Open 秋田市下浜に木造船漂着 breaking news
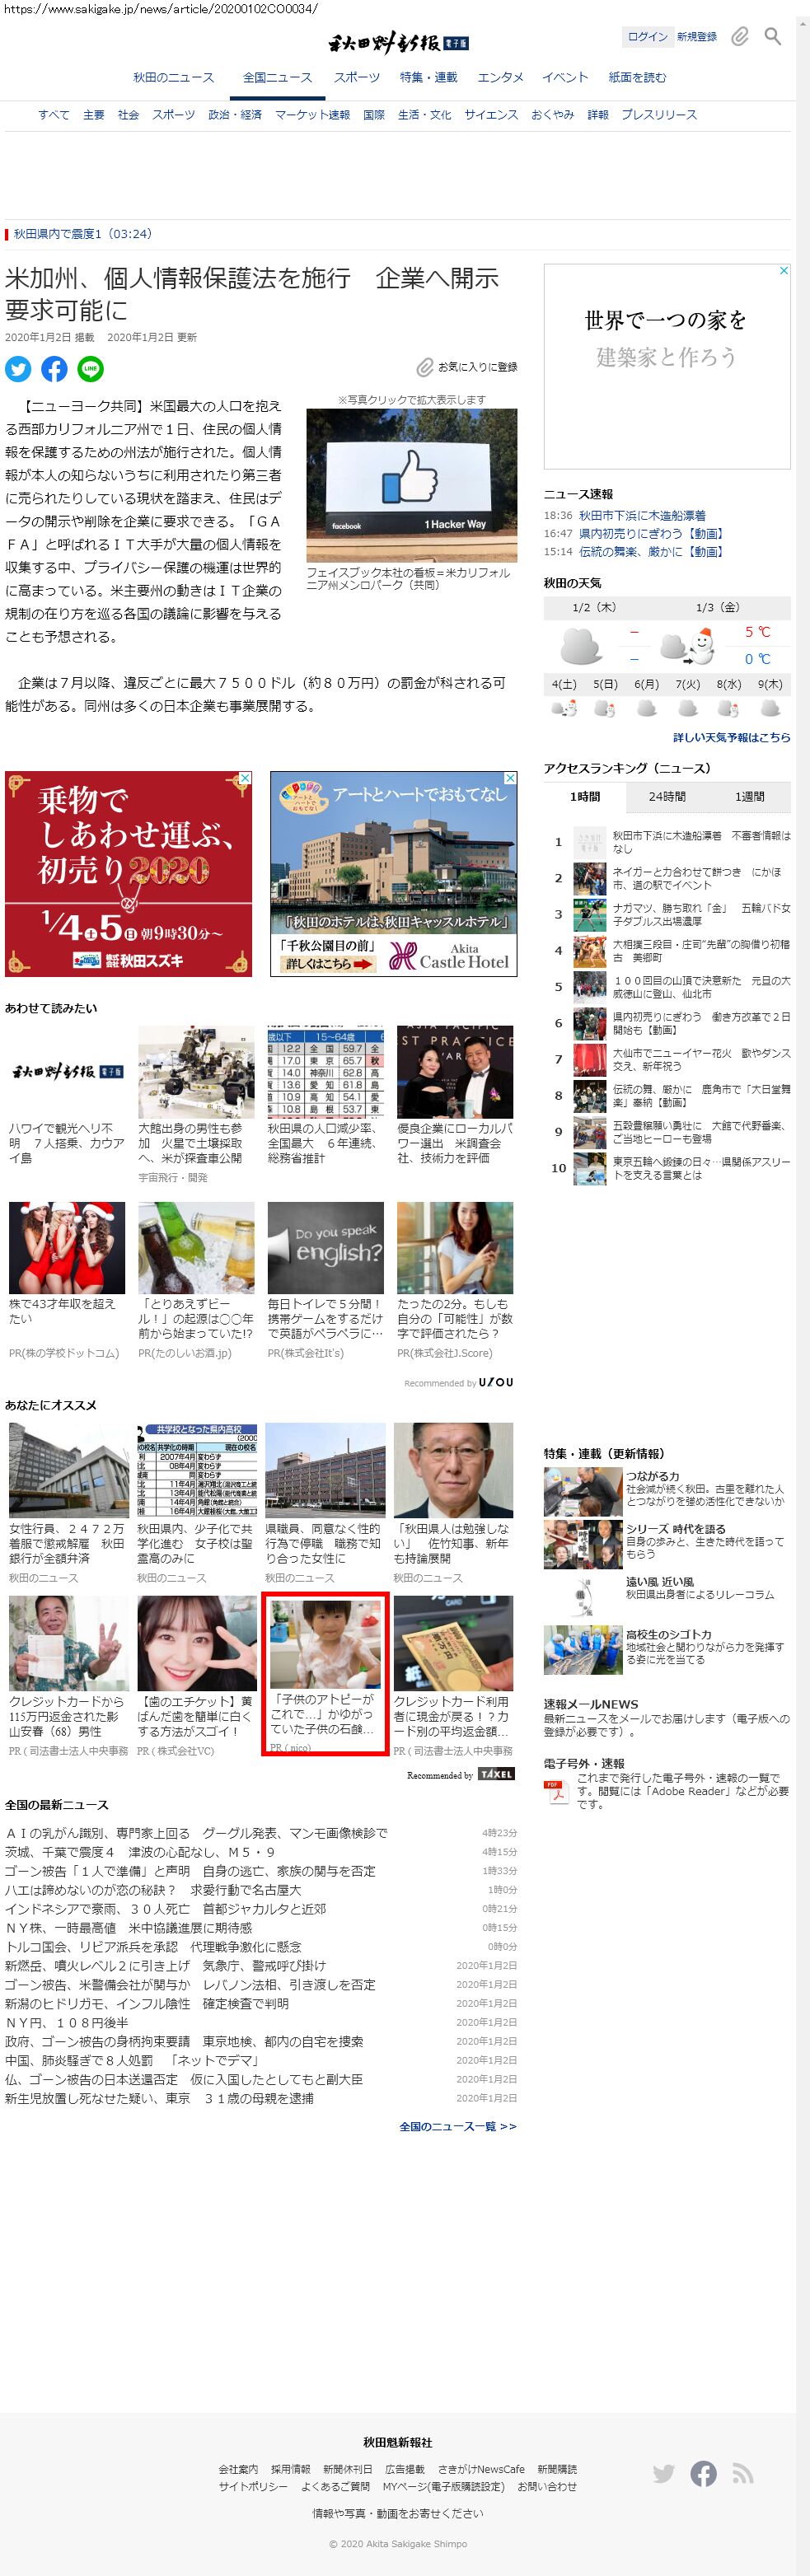Image resolution: width=810 pixels, height=2576 pixels. click(x=642, y=516)
